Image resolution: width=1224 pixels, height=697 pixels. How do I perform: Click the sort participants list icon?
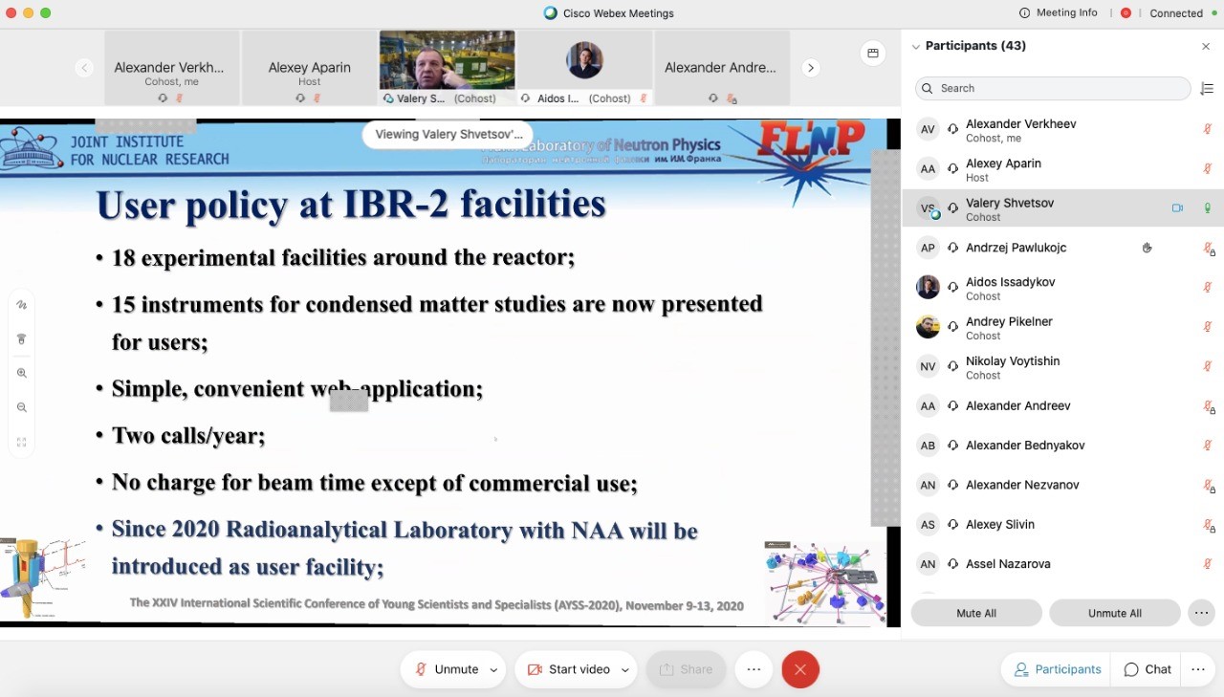(1207, 88)
